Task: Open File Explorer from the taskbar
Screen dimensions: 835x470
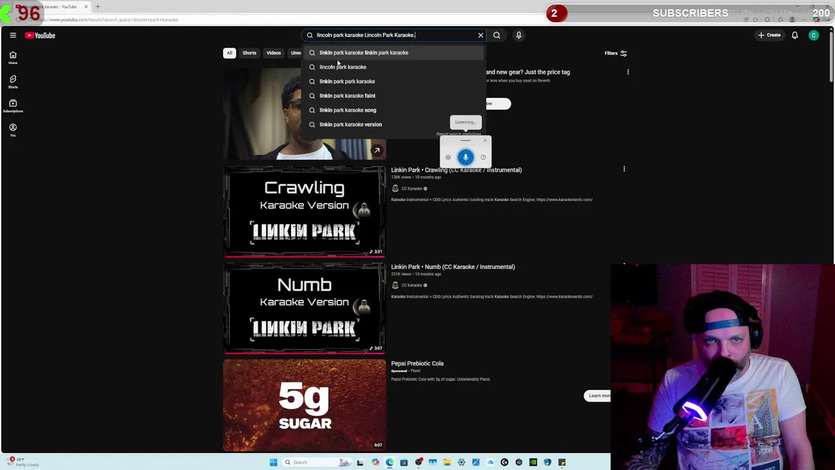Action: [447, 462]
